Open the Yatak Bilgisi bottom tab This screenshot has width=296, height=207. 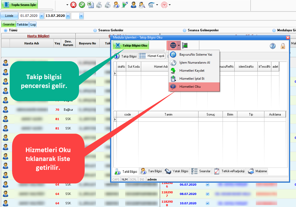(177, 171)
